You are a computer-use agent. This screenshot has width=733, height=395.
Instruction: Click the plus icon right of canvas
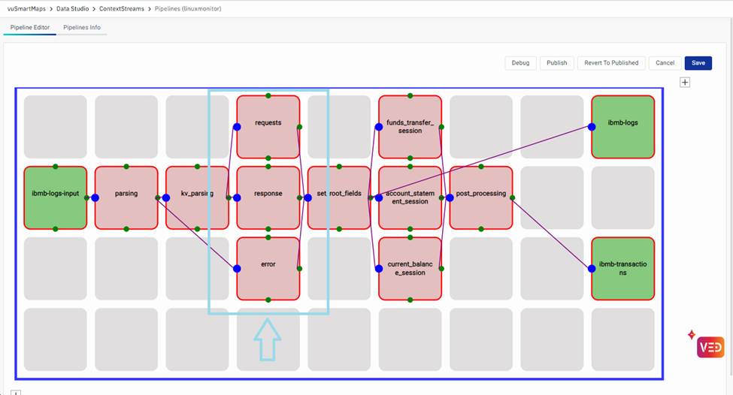[x=685, y=83]
